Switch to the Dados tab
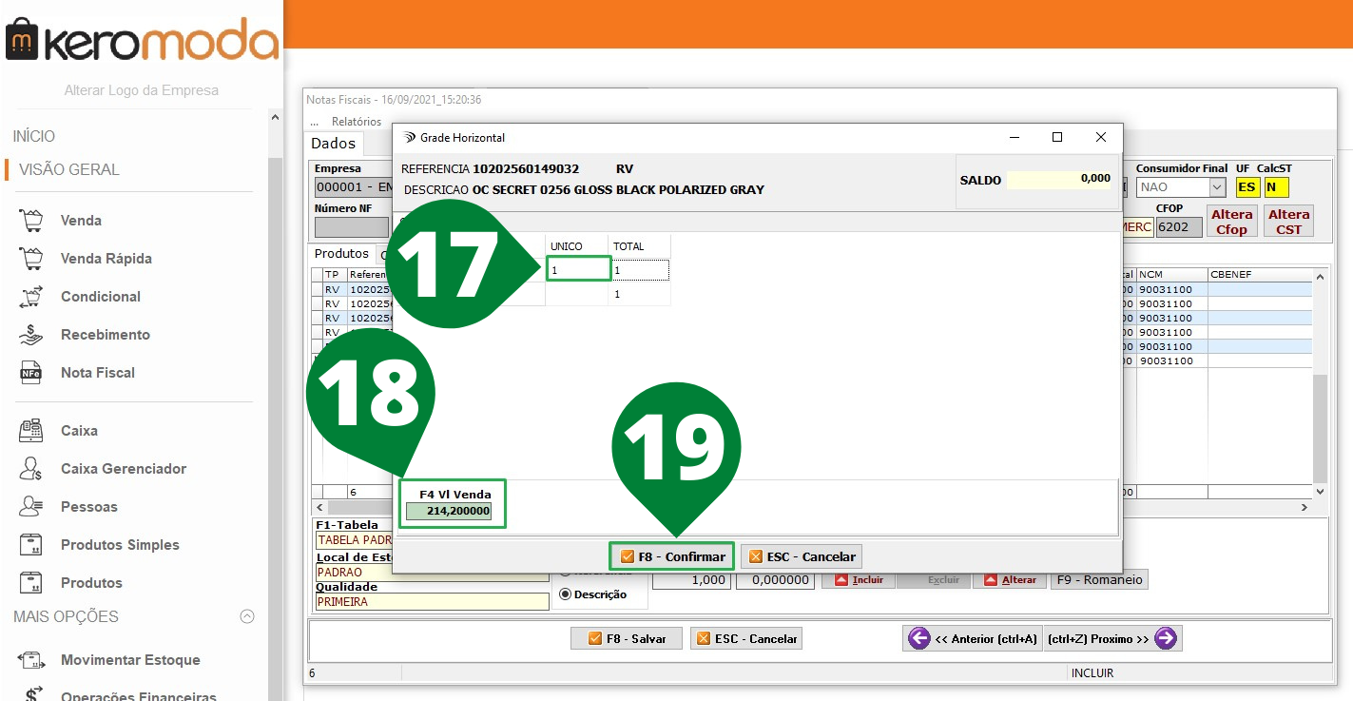This screenshot has height=701, width=1353. (x=334, y=144)
